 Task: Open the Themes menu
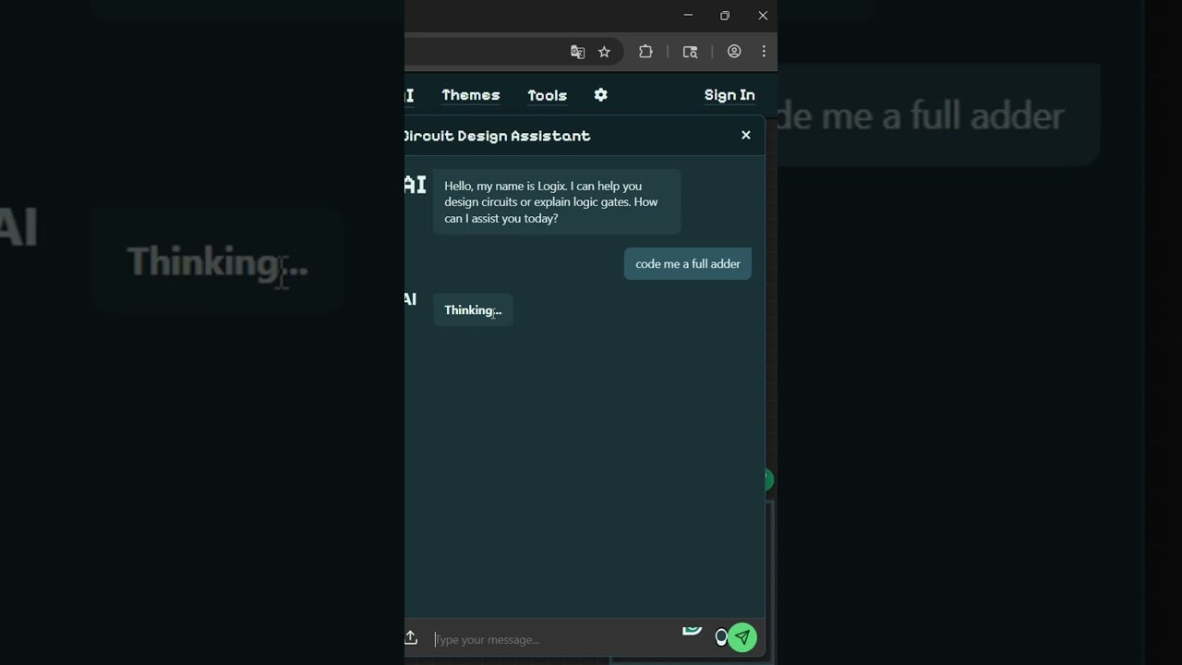[x=471, y=95]
